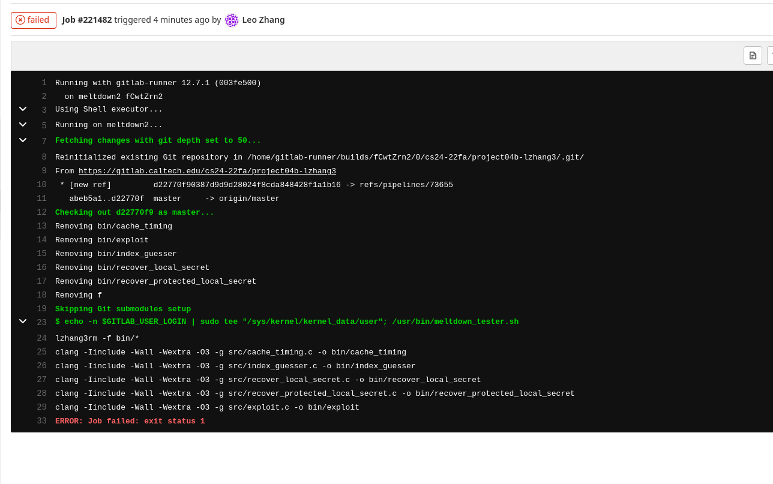Click 'Running with gitlab-runner 12.7.1' line
Image resolution: width=773 pixels, height=484 pixels.
158,83
